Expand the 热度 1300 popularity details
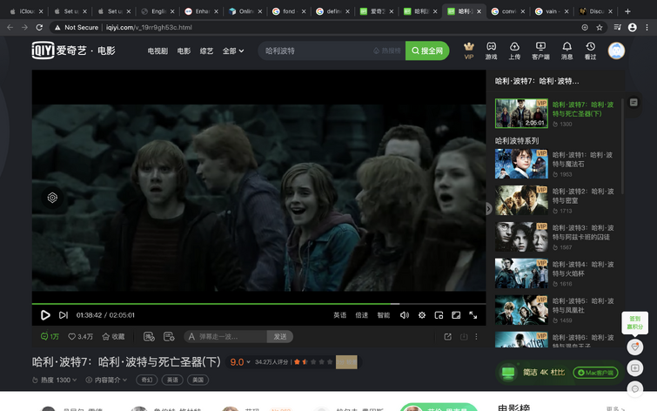This screenshot has height=411, width=657. pos(55,380)
